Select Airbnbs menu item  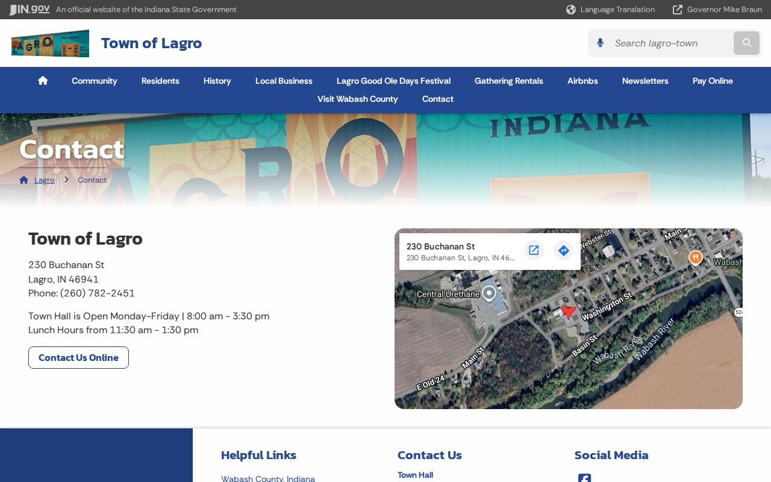click(x=582, y=81)
